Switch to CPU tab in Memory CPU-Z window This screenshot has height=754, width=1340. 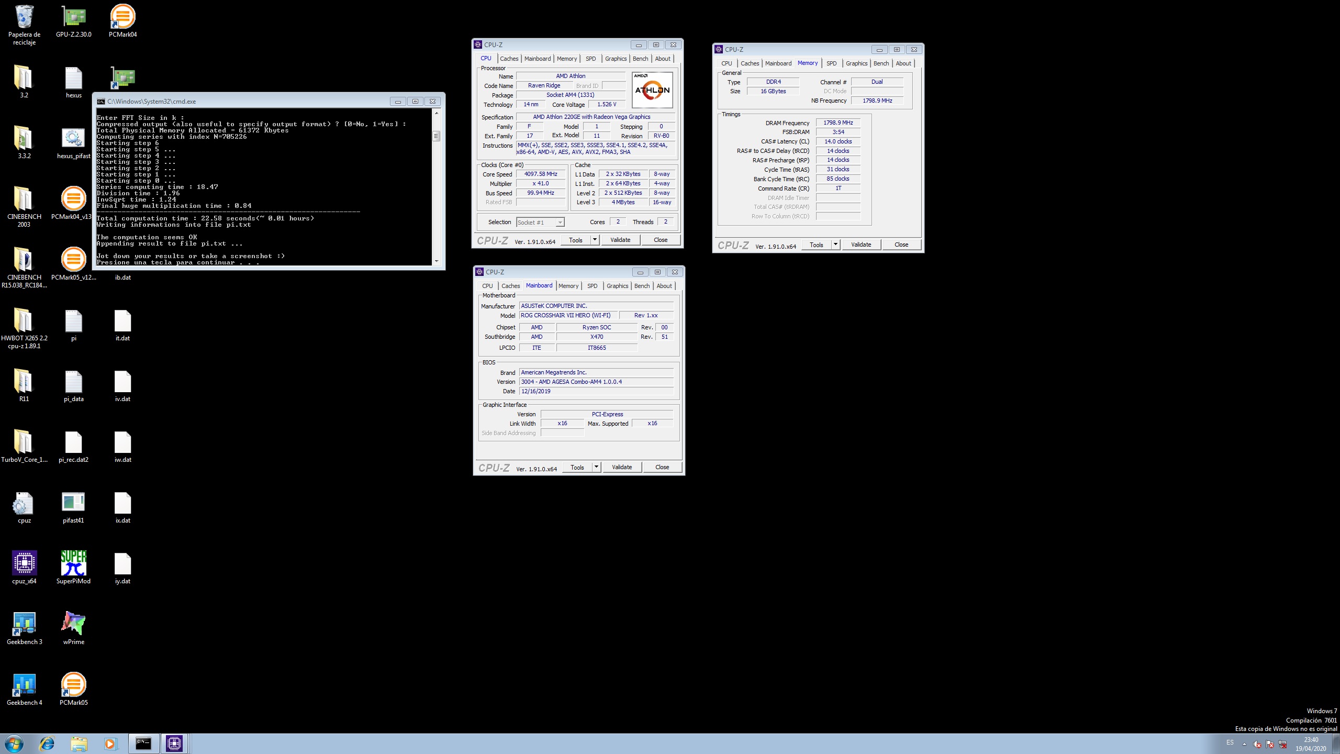727,63
